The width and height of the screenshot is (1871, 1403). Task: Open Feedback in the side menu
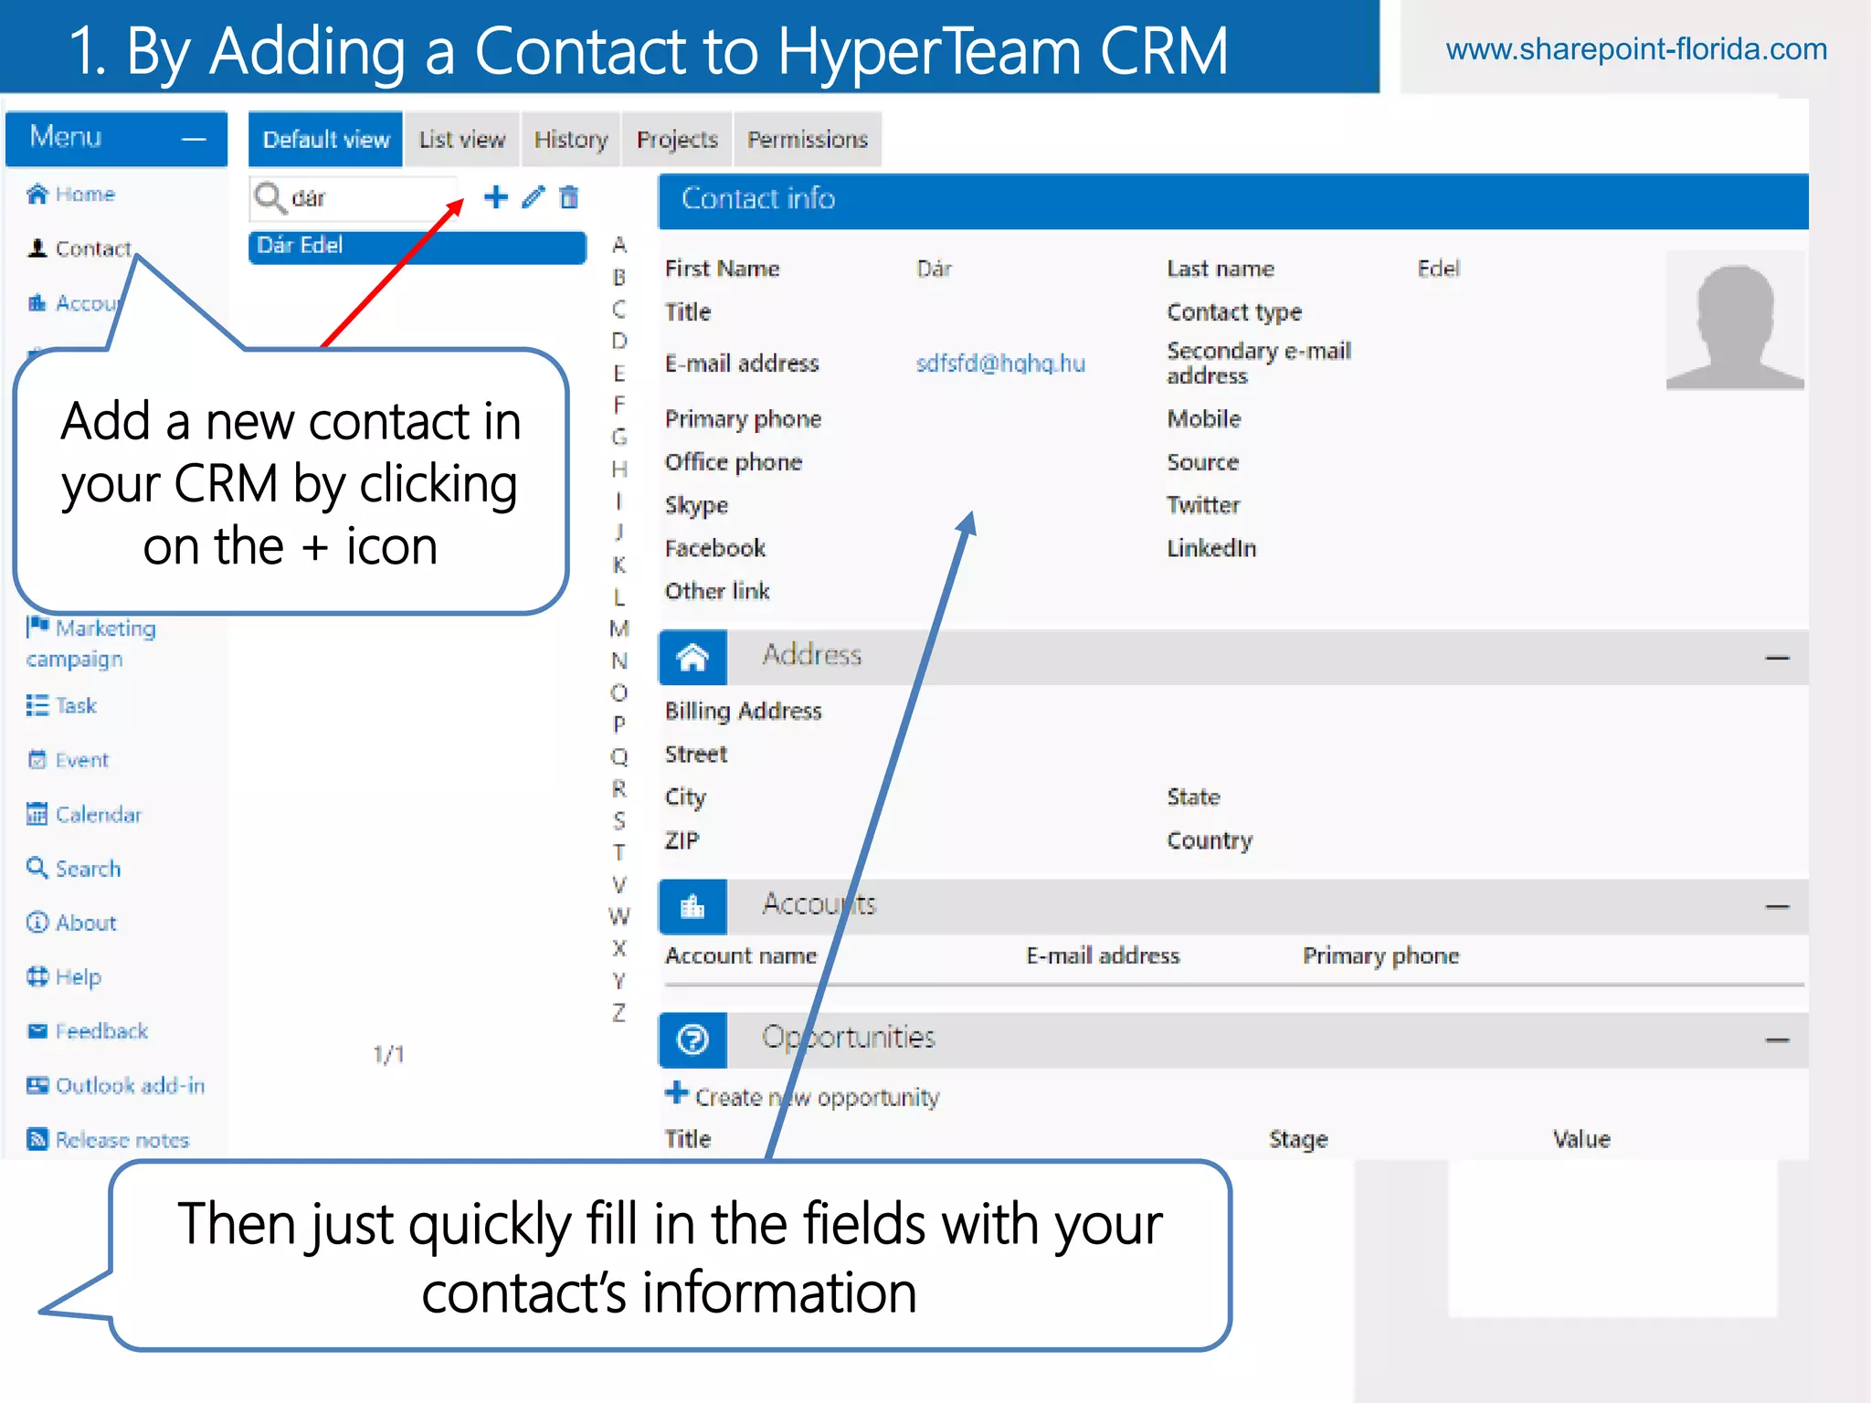87,1030
